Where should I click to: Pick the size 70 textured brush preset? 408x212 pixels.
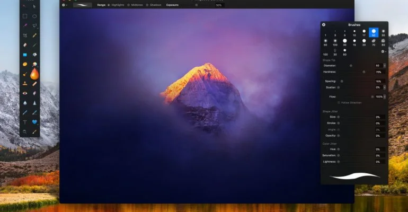pos(374,42)
